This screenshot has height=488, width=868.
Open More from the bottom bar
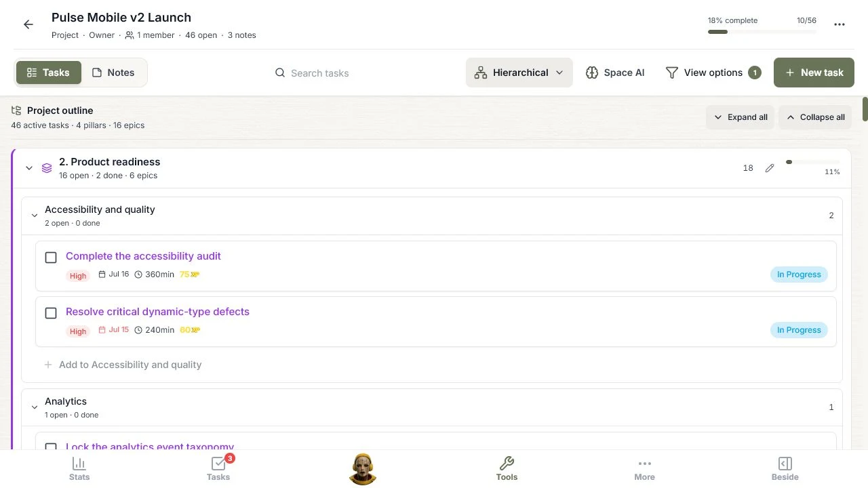[x=644, y=469]
